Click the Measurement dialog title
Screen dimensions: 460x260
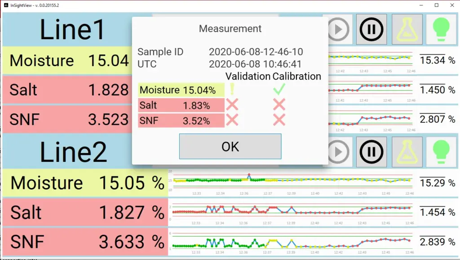[230, 28]
